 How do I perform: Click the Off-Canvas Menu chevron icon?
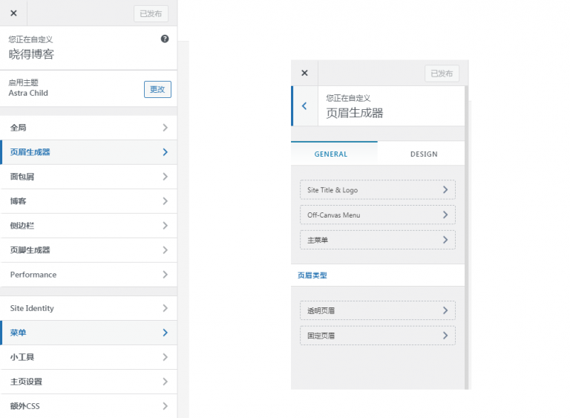pyautogui.click(x=445, y=215)
